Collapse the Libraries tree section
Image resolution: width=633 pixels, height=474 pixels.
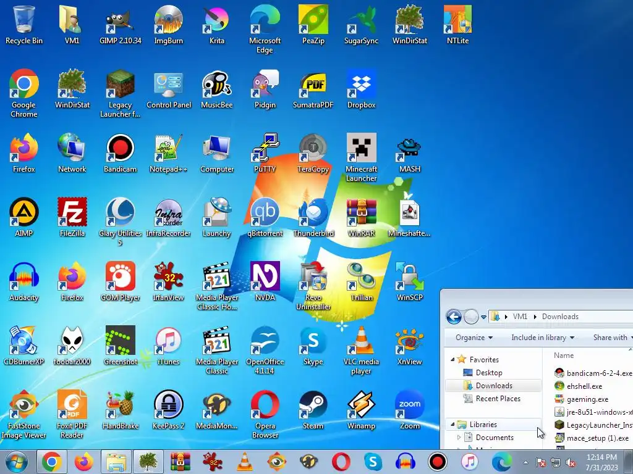point(452,425)
